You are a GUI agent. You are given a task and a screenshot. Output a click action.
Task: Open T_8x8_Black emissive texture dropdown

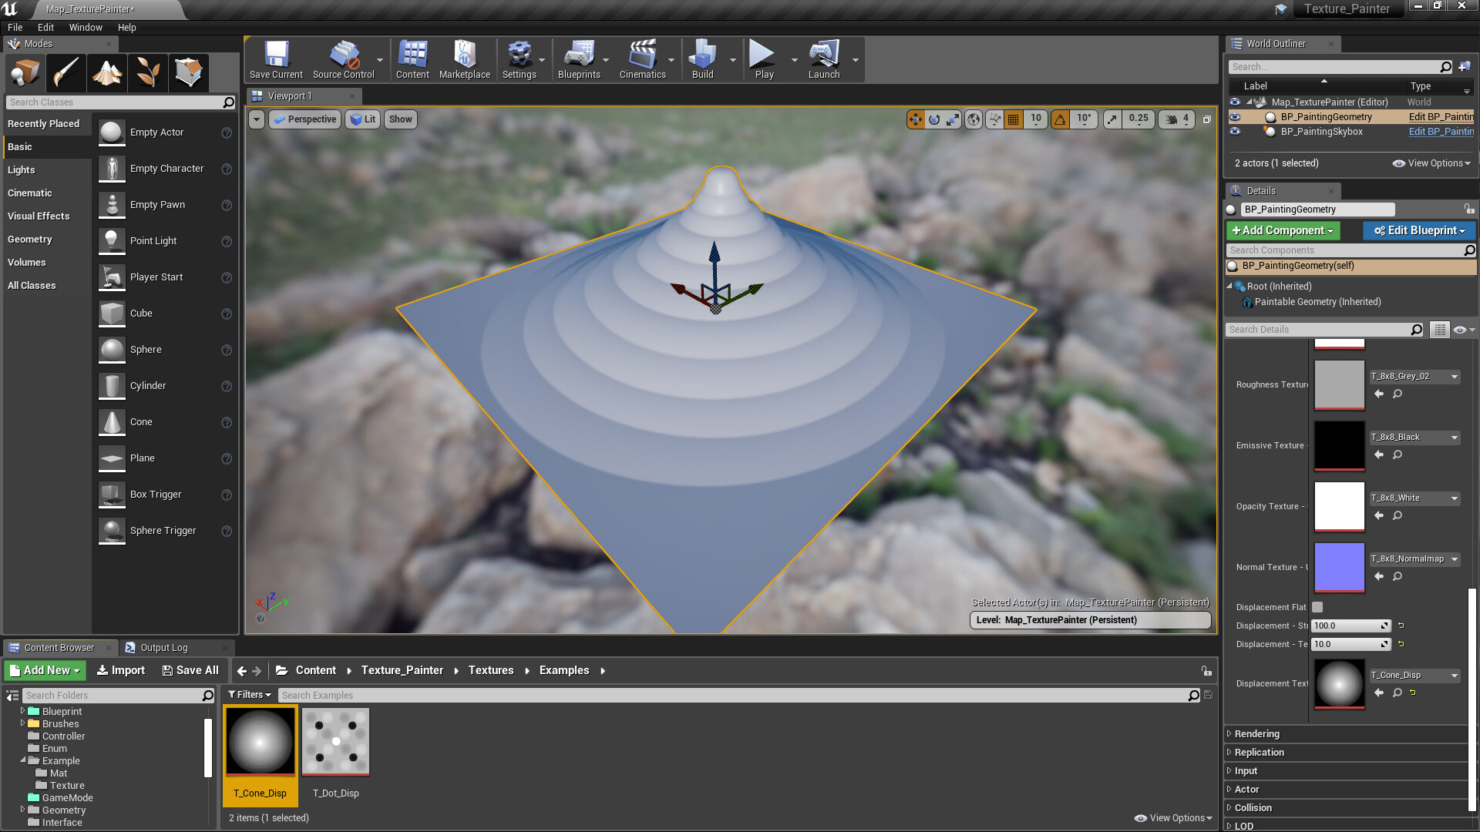click(1415, 438)
